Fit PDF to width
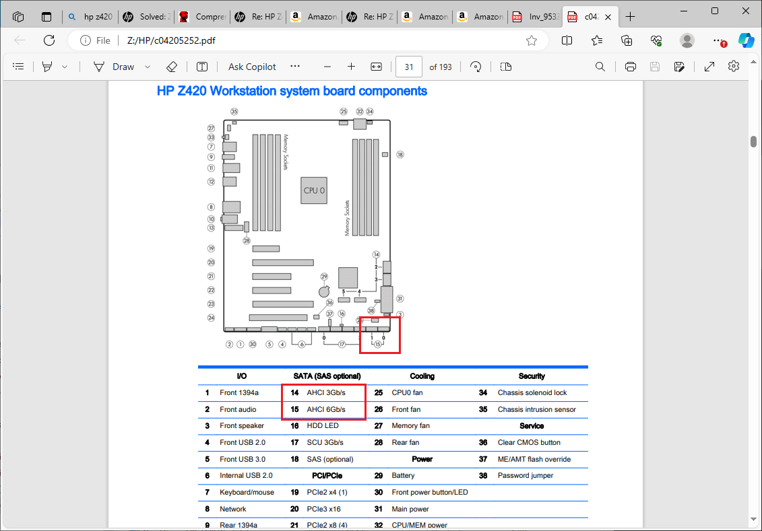This screenshot has width=762, height=531. click(x=376, y=67)
